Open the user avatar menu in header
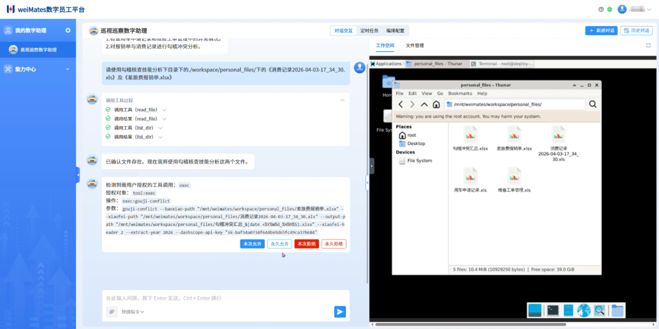Screen dimensions: 659x329 [x=634, y=9]
